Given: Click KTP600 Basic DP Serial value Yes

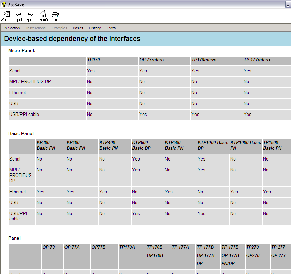Looking at the screenshot, I should pyautogui.click(x=136, y=159).
